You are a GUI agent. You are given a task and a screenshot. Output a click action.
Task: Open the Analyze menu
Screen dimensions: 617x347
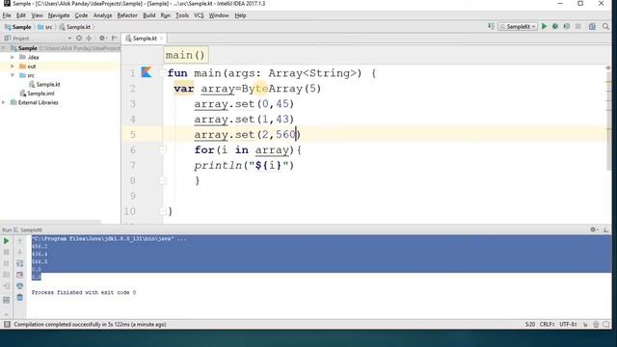103,15
